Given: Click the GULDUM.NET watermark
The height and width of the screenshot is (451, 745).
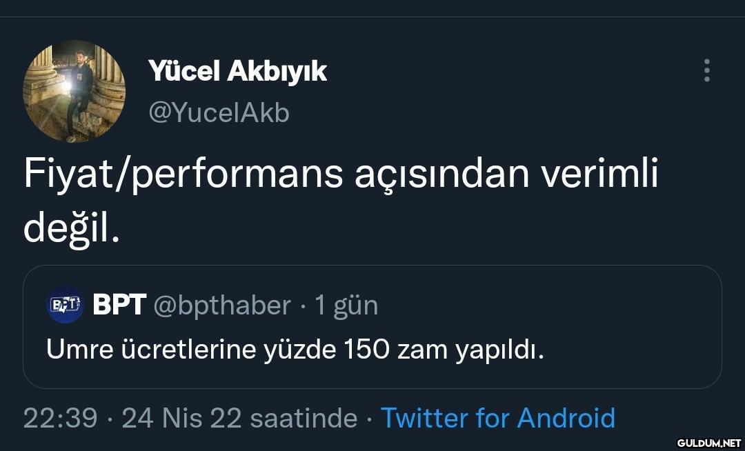Looking at the screenshot, I should (x=708, y=442).
